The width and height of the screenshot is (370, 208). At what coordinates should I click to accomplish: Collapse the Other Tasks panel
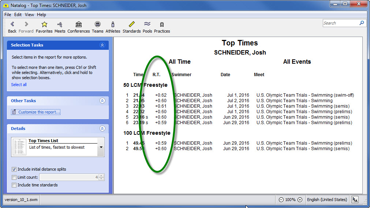pyautogui.click(x=102, y=101)
